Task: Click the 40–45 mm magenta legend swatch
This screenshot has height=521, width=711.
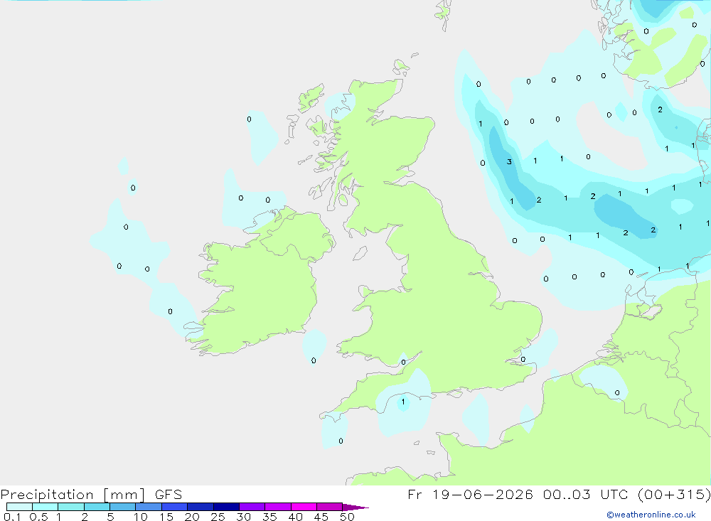Action: 304,507
